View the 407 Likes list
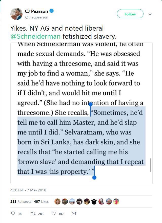 point(41,202)
